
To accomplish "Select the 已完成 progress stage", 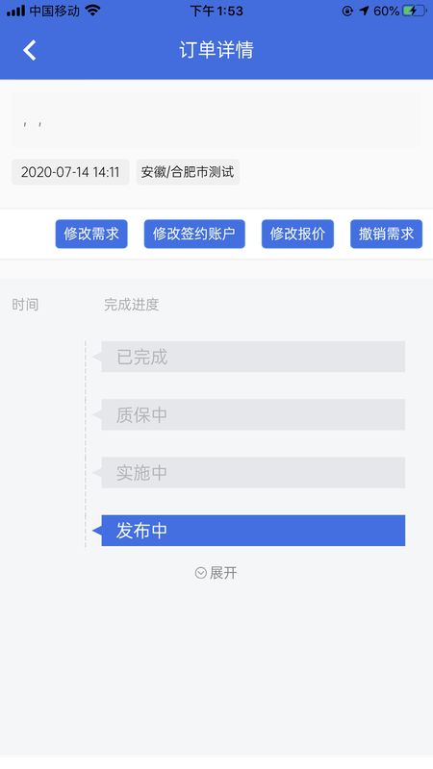I will [253, 357].
